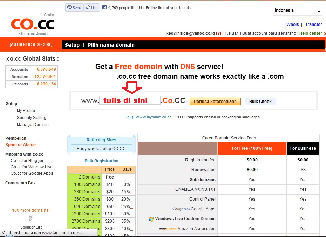The width and height of the screenshot is (326, 237).
Task: Click the Bulk Check button
Action: 260,102
